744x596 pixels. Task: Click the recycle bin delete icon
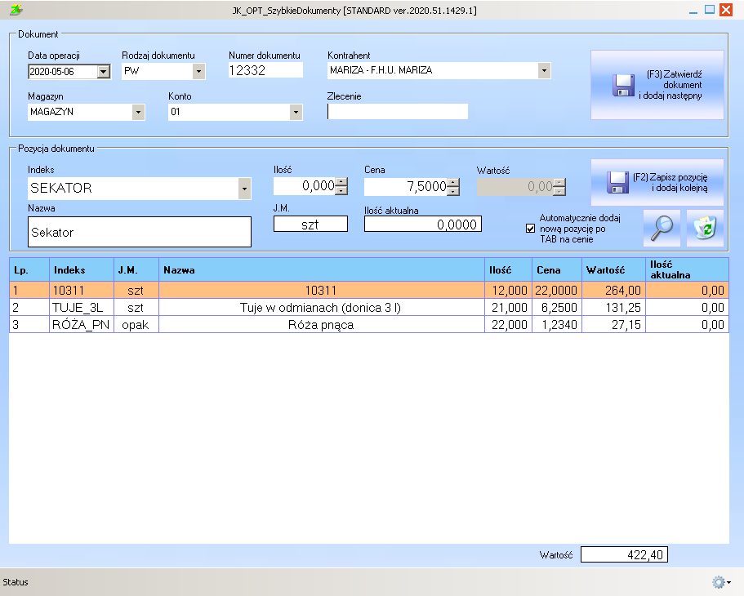[x=705, y=228]
